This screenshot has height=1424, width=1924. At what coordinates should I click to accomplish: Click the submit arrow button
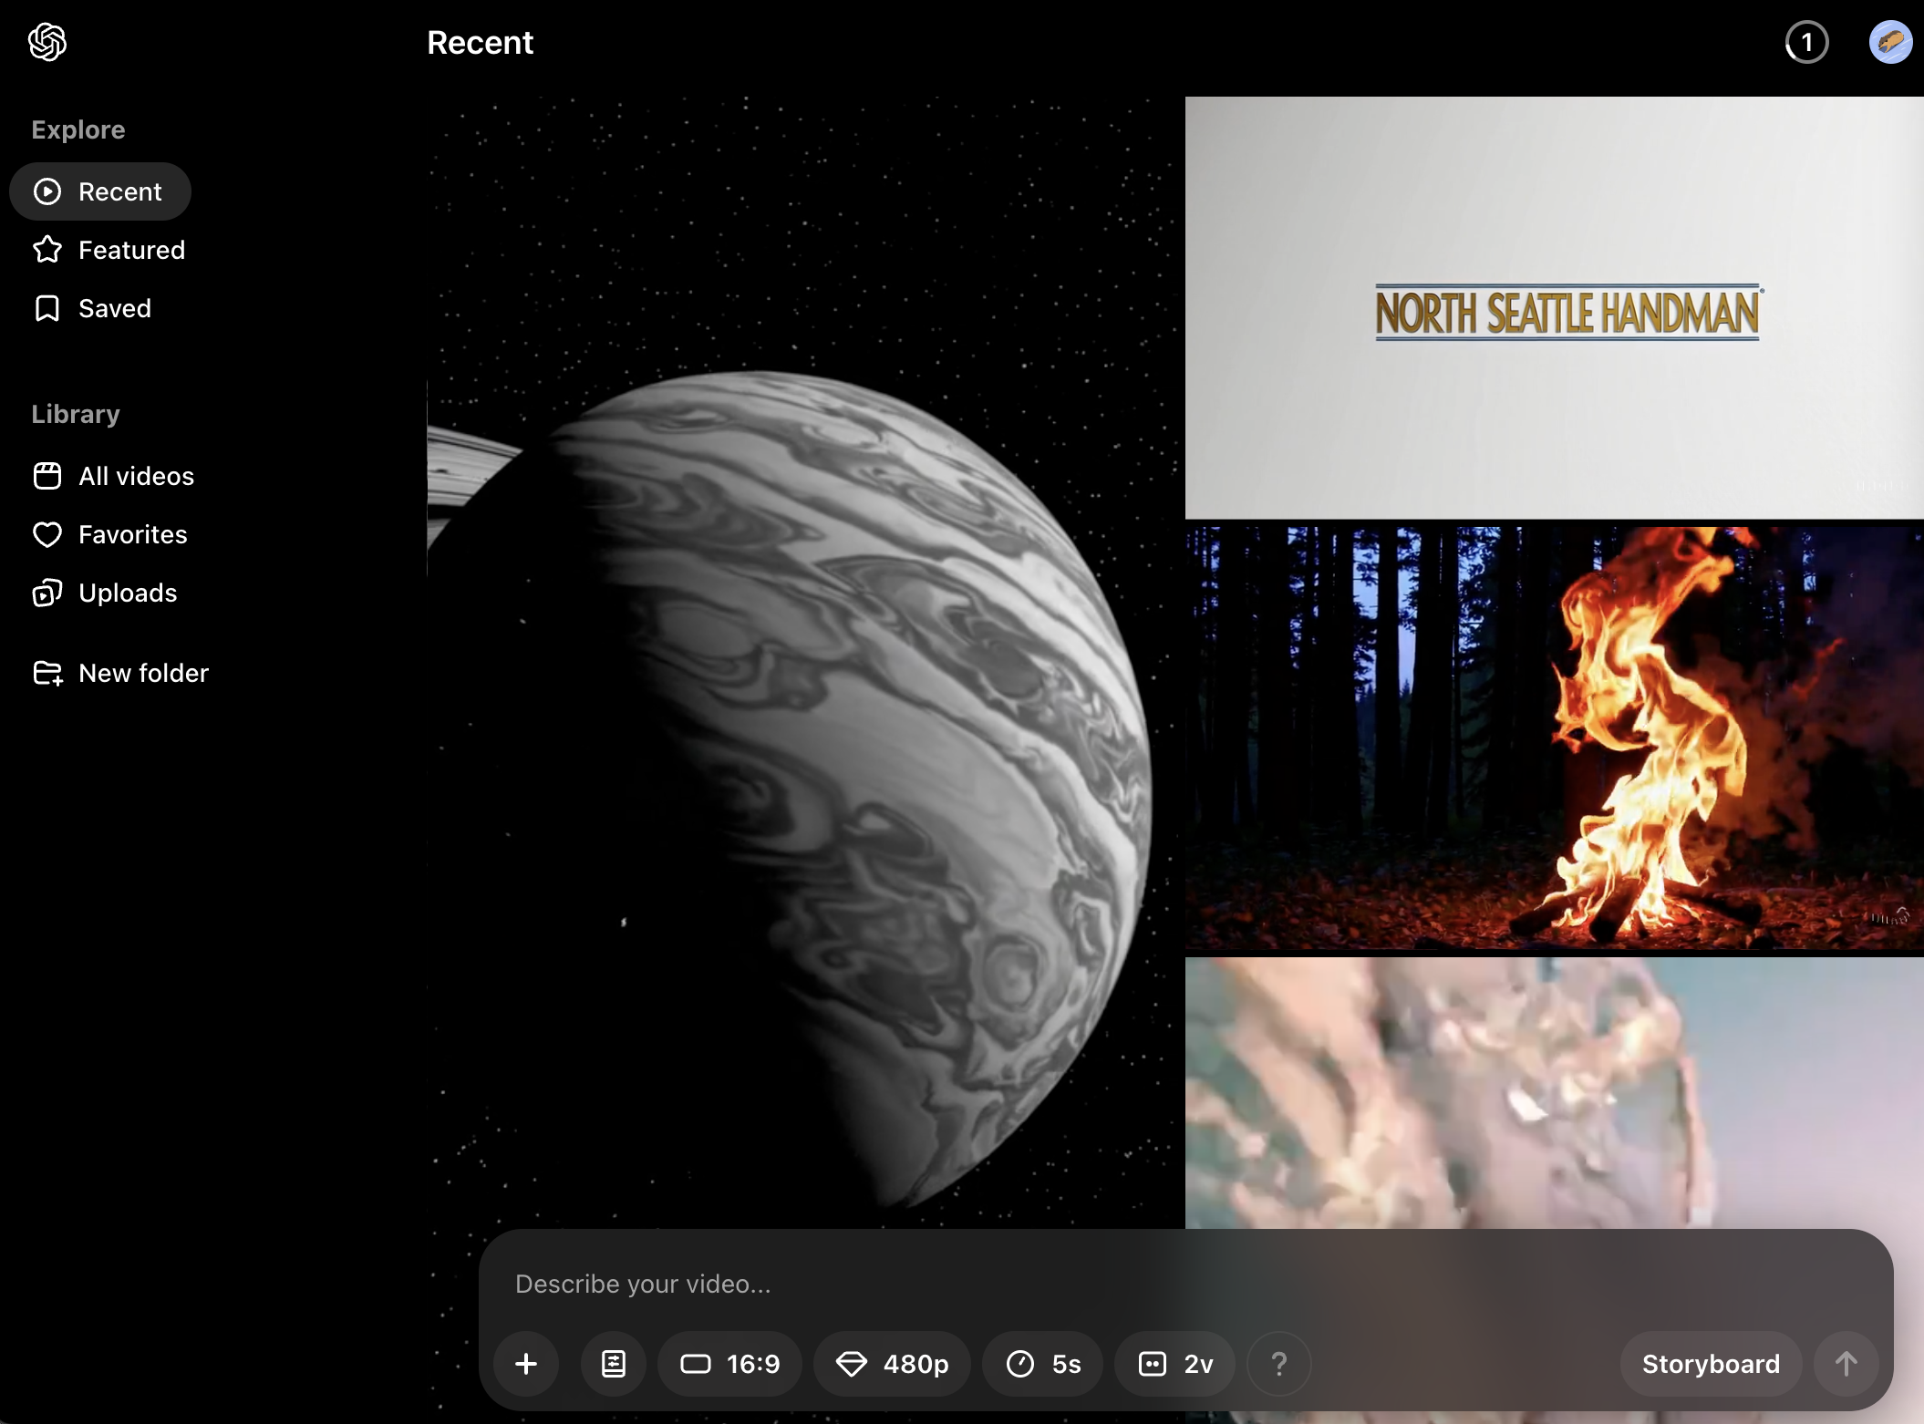tap(1846, 1364)
